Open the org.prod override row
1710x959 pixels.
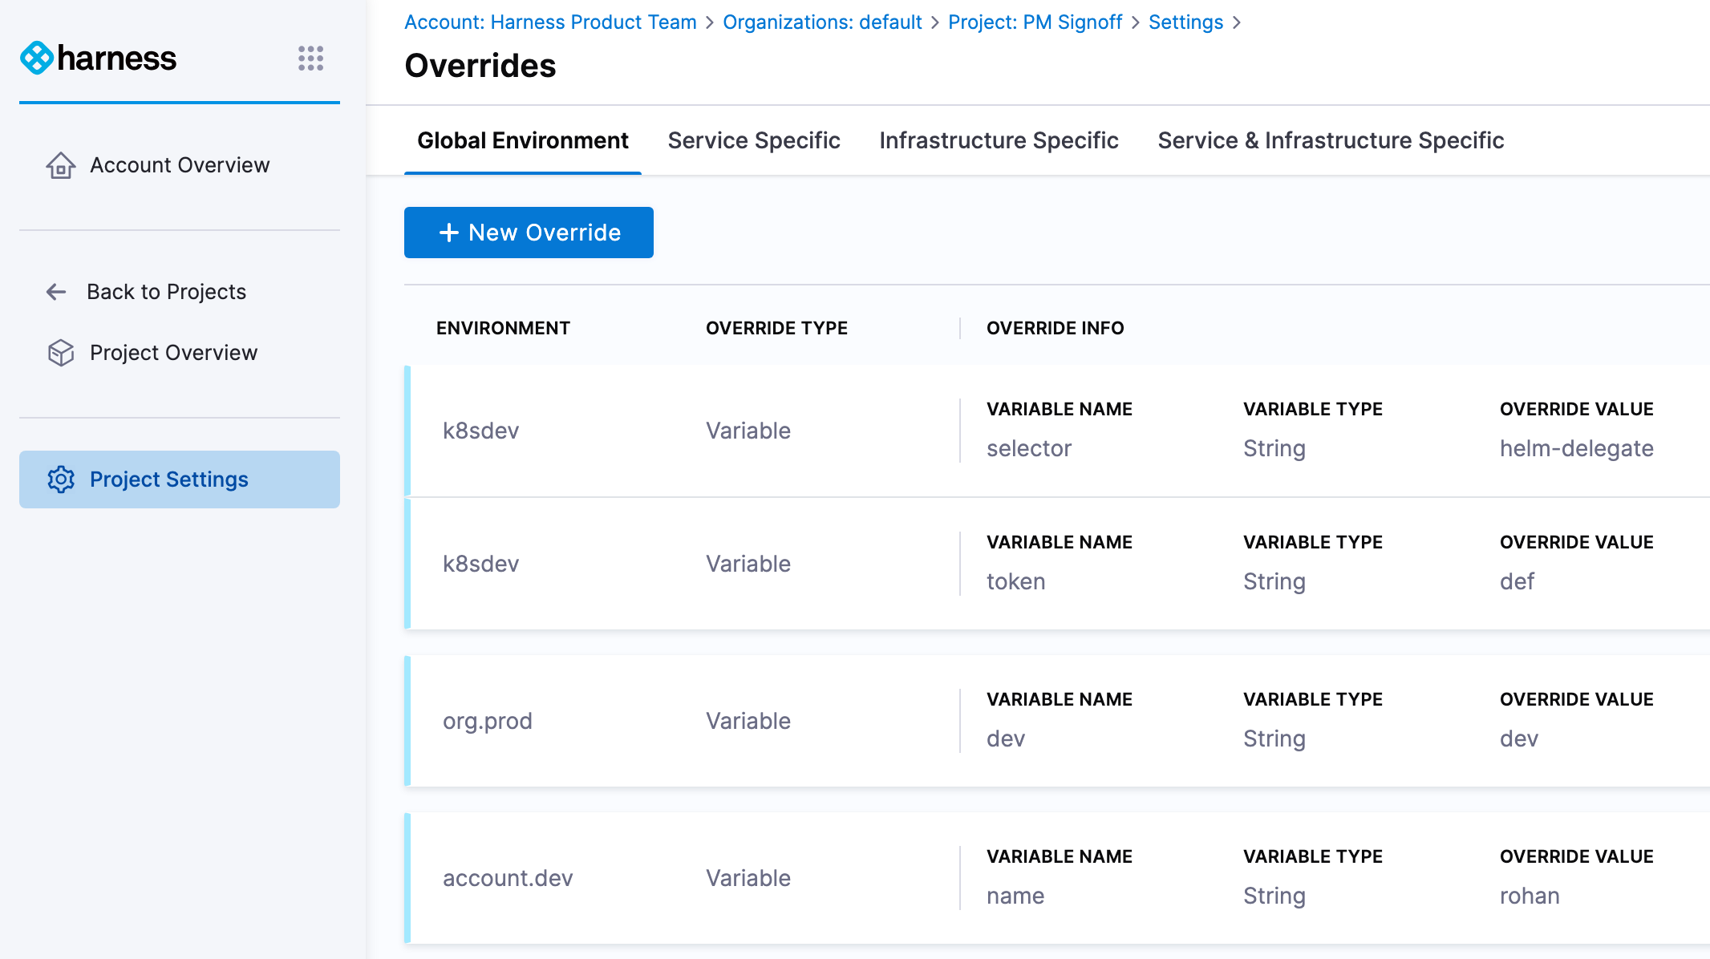coord(488,721)
